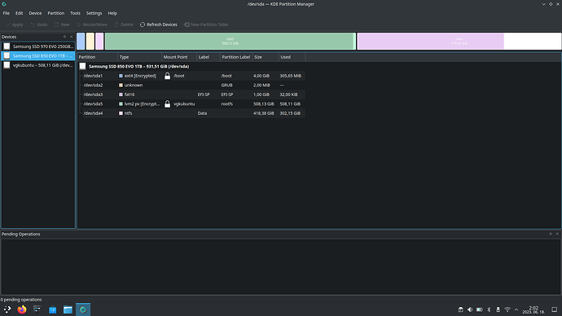Select the green sda5 508,13 GiB block
562x316 pixels.
coord(231,42)
